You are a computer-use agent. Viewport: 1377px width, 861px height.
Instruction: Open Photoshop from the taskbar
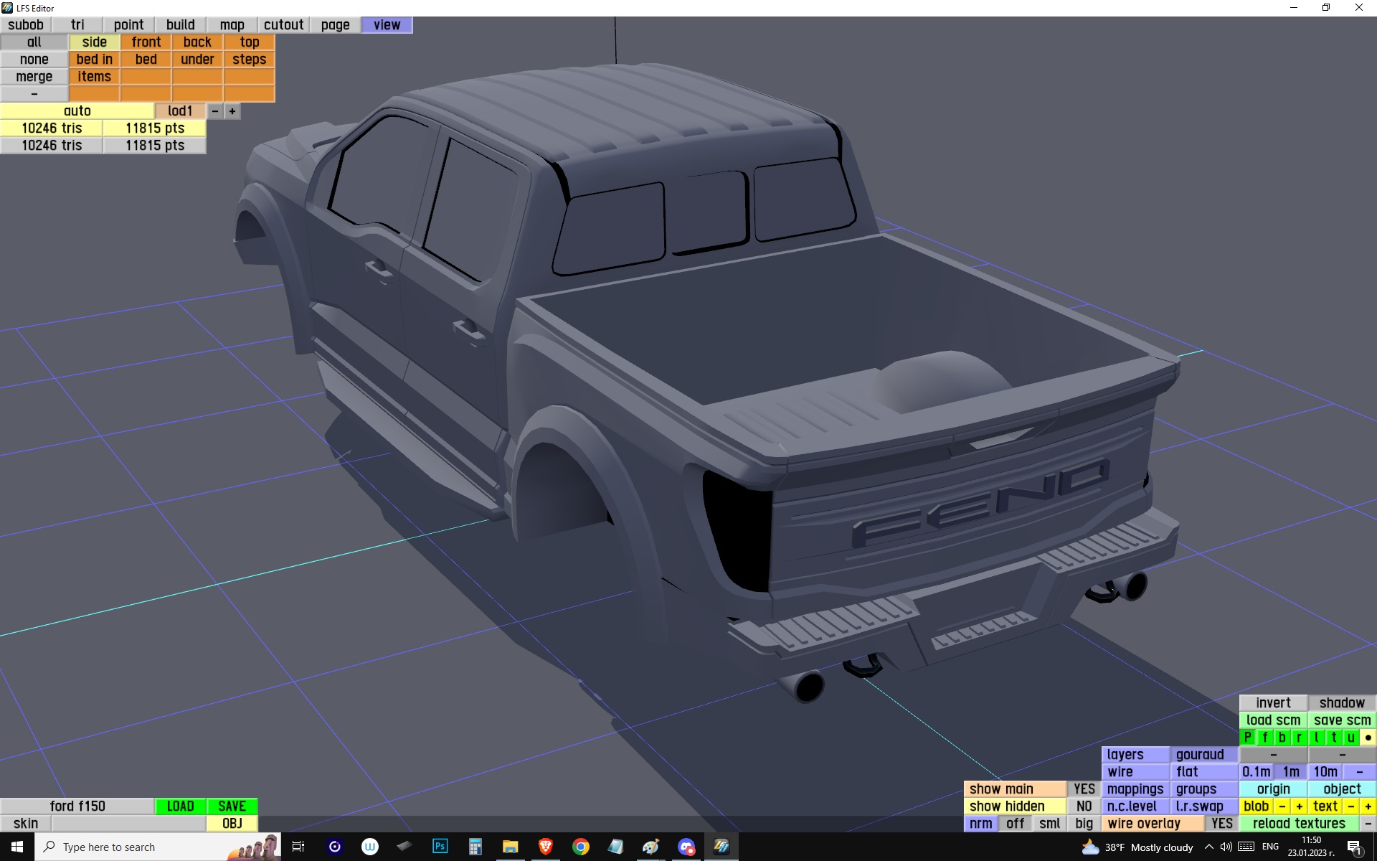click(440, 847)
